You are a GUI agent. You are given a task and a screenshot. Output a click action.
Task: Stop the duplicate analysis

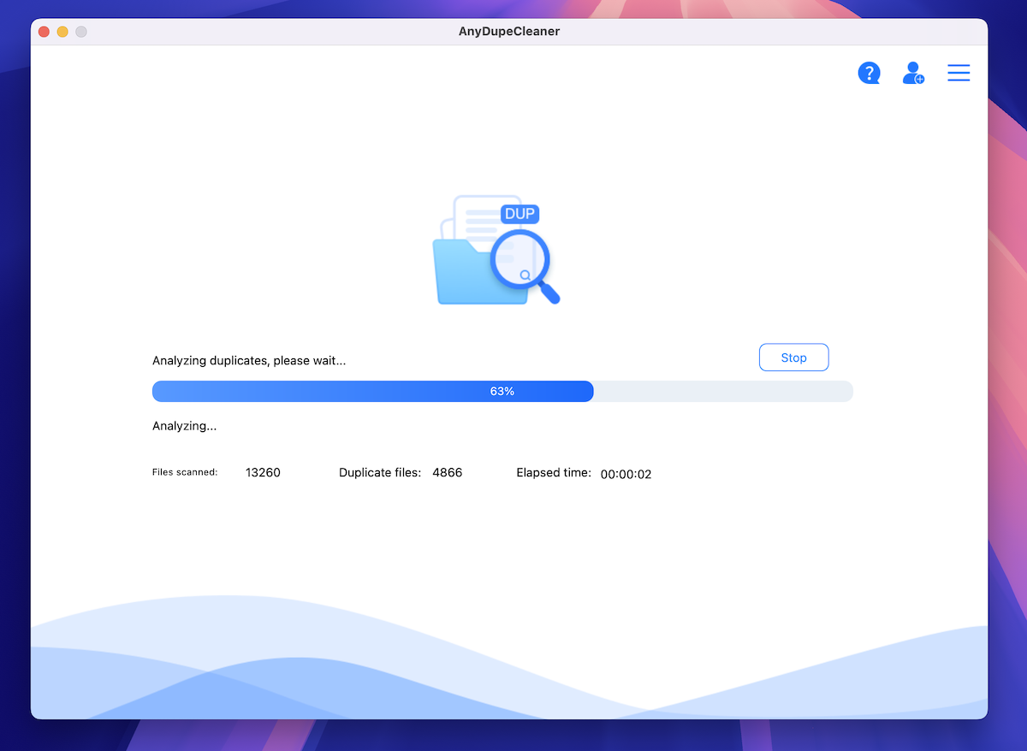793,358
